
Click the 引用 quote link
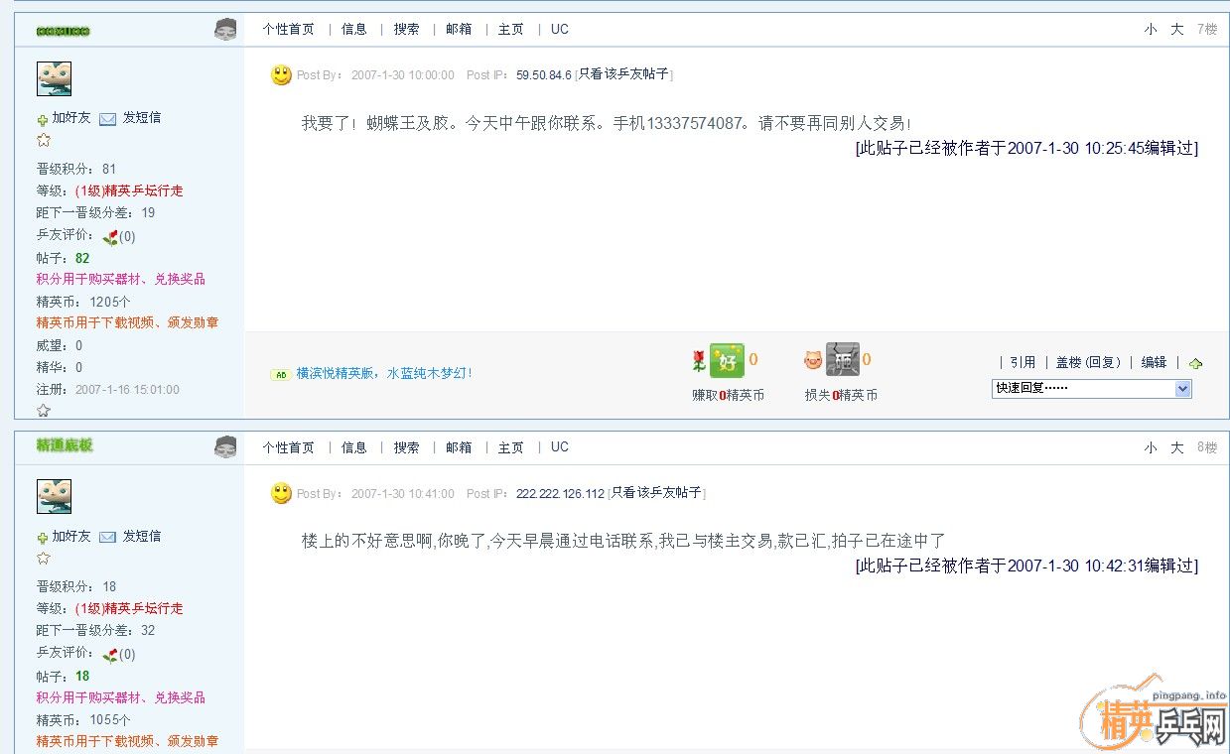(1023, 363)
